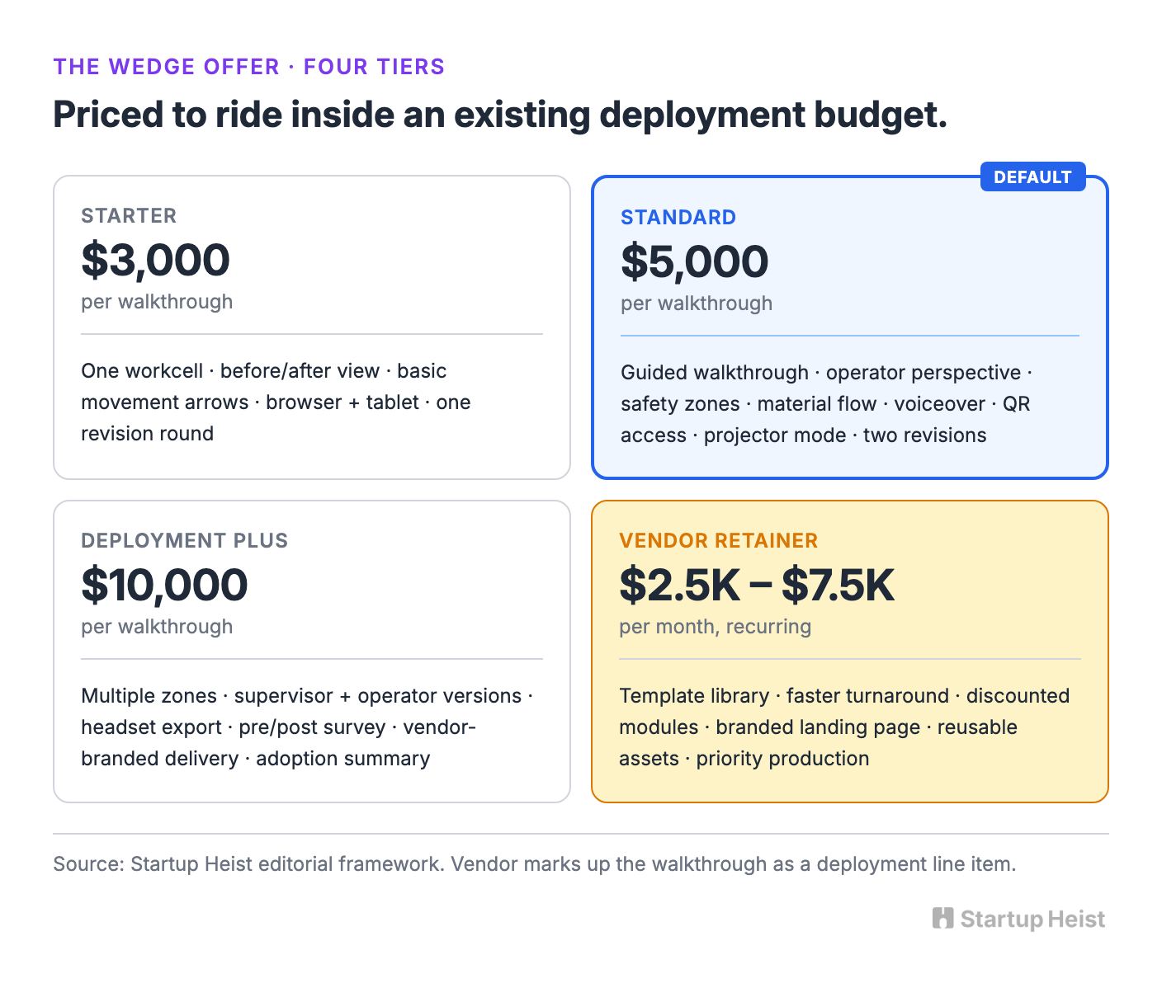The height and width of the screenshot is (988, 1162).
Task: Click the Deployment Plus features starting 'Multiple zones'
Action: (307, 727)
